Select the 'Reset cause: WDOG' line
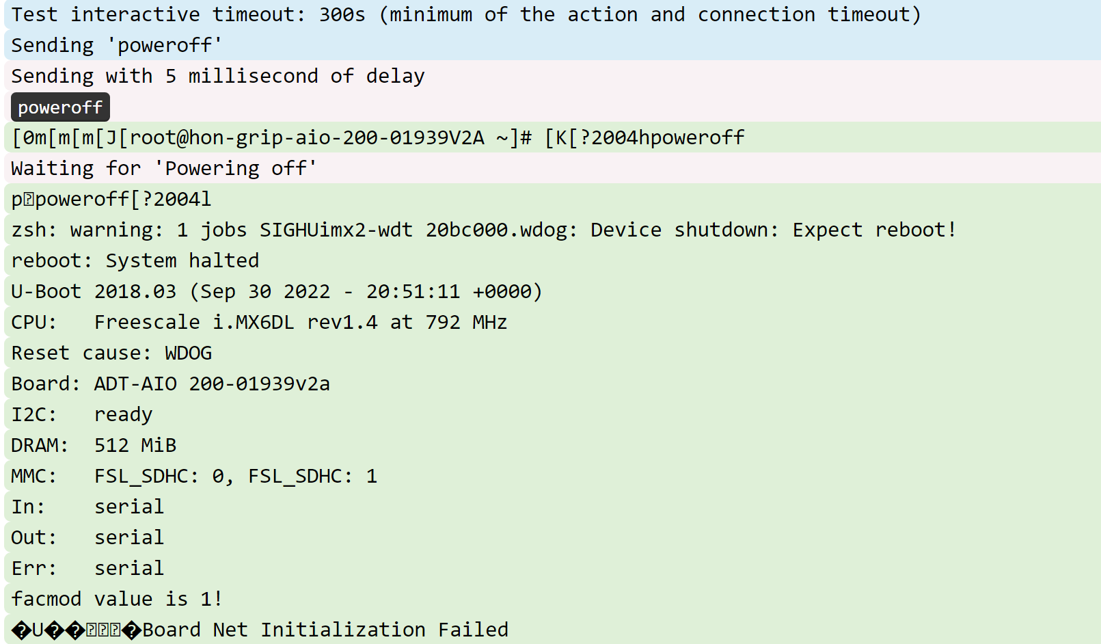Viewport: 1101px width, 644px height. (552, 353)
